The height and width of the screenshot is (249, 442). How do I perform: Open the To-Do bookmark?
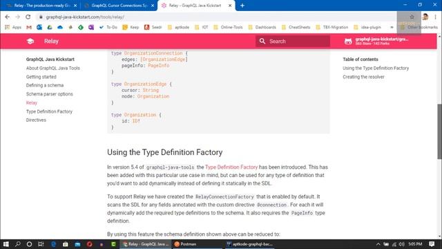[108, 27]
